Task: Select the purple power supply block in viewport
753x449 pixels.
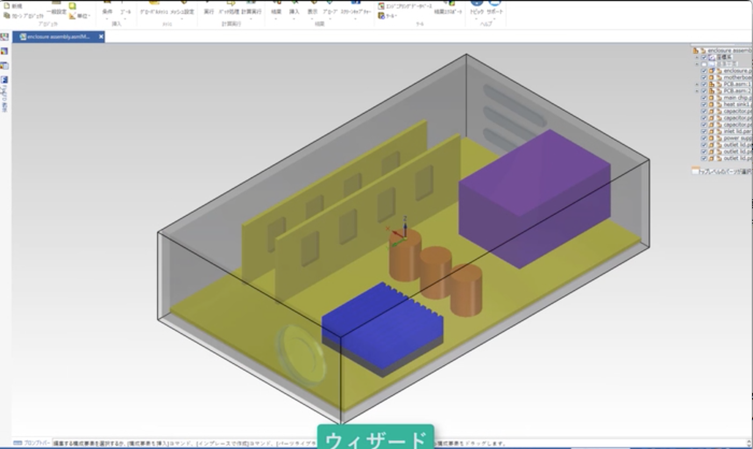Action: click(534, 199)
